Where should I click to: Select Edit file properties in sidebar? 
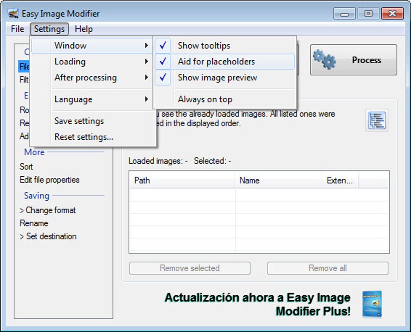(x=50, y=179)
